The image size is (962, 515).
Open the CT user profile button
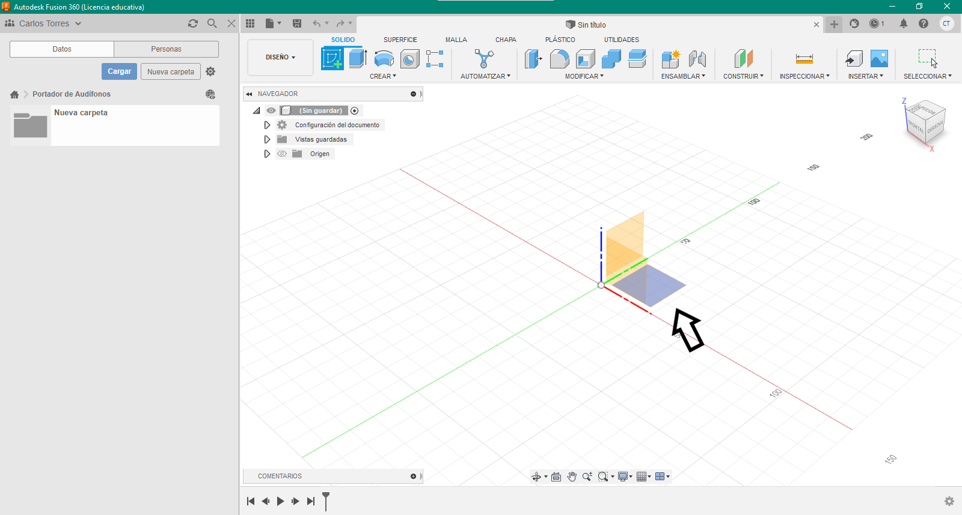click(x=946, y=23)
